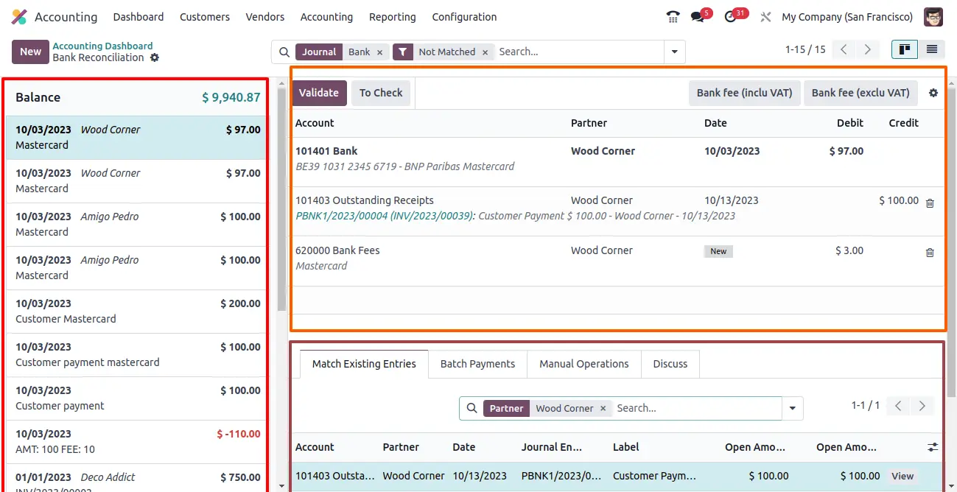The image size is (957, 492).
Task: Click the New date badge on Bank Fees
Action: click(x=718, y=251)
